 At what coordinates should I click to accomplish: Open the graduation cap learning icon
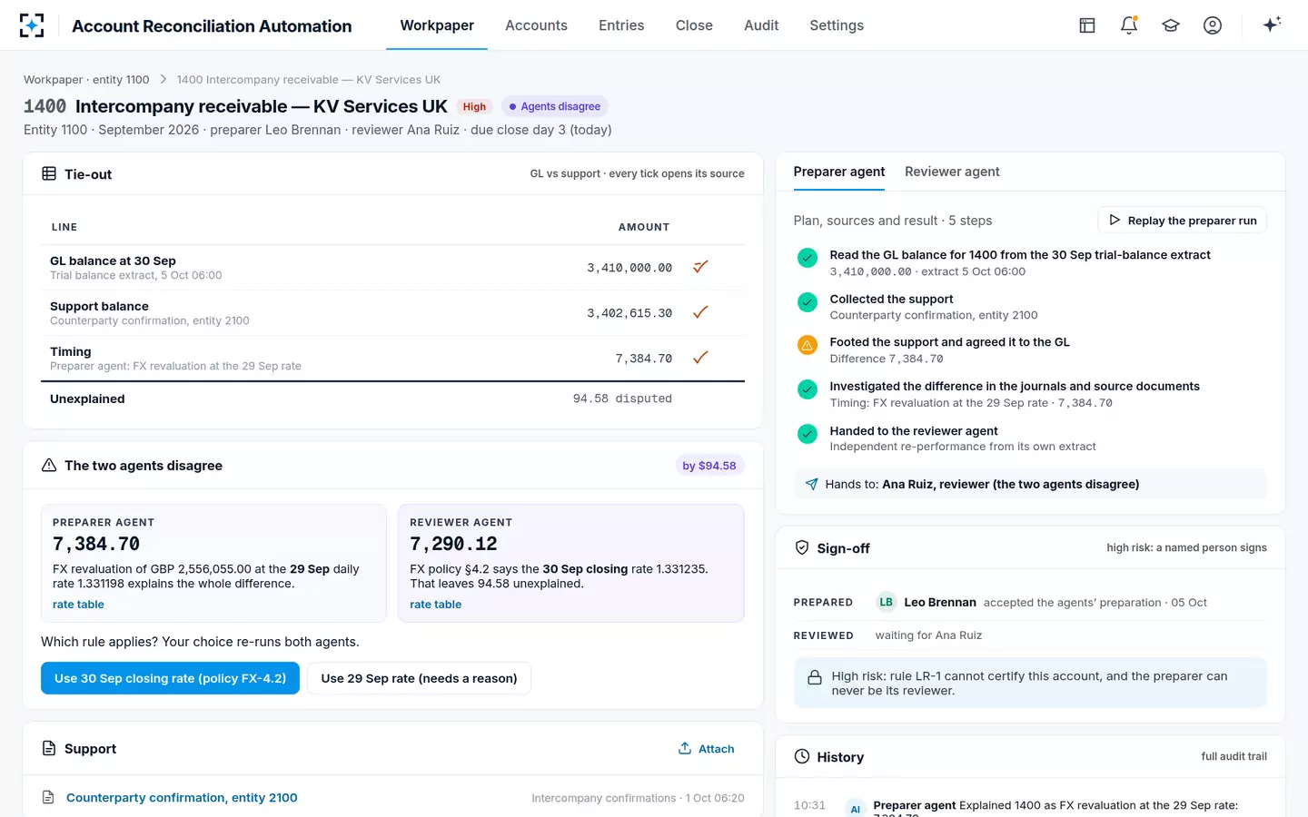click(x=1171, y=25)
